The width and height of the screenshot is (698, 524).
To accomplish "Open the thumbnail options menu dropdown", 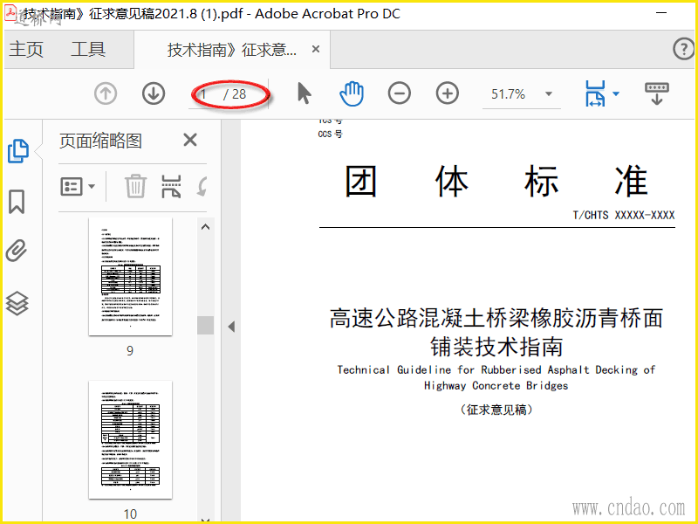I will [78, 186].
